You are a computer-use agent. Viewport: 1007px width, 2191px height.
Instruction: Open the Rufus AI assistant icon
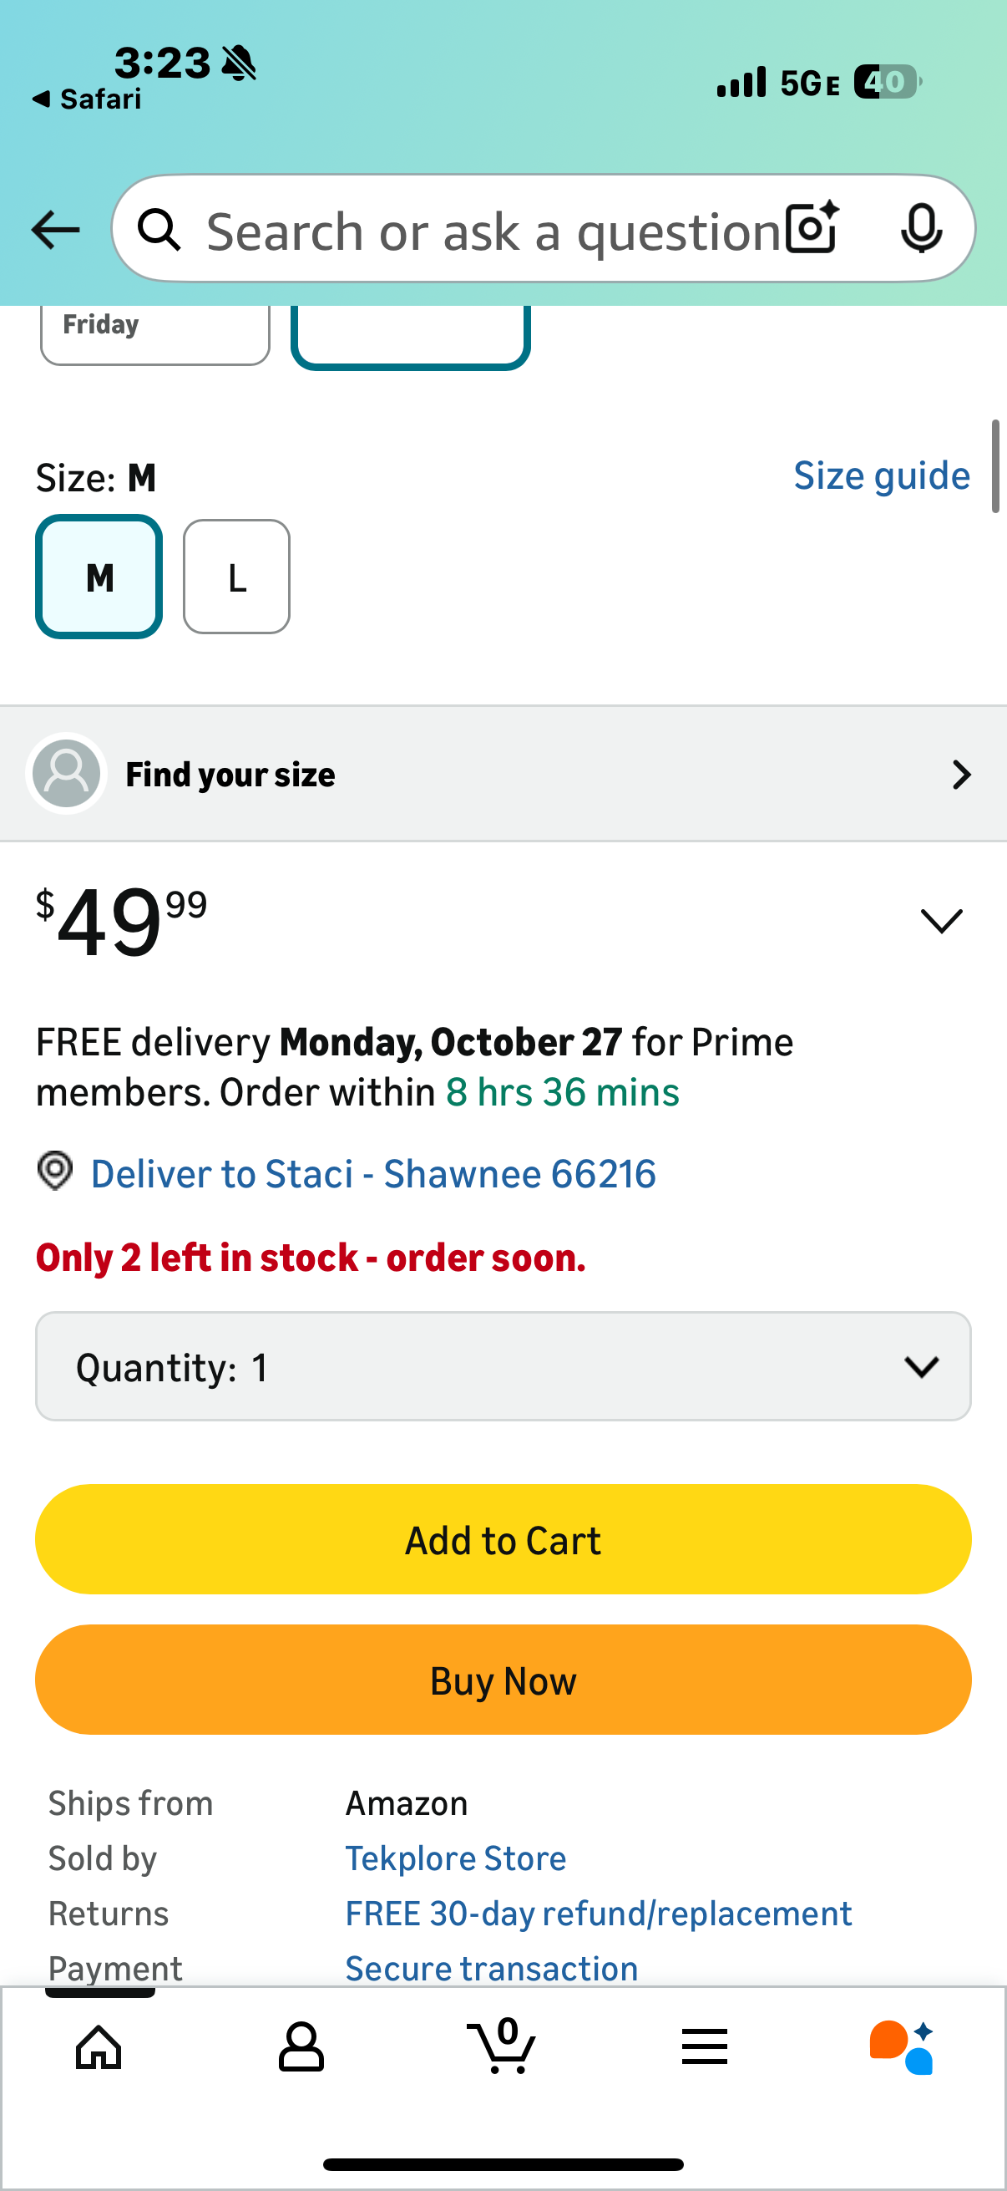tap(901, 2046)
